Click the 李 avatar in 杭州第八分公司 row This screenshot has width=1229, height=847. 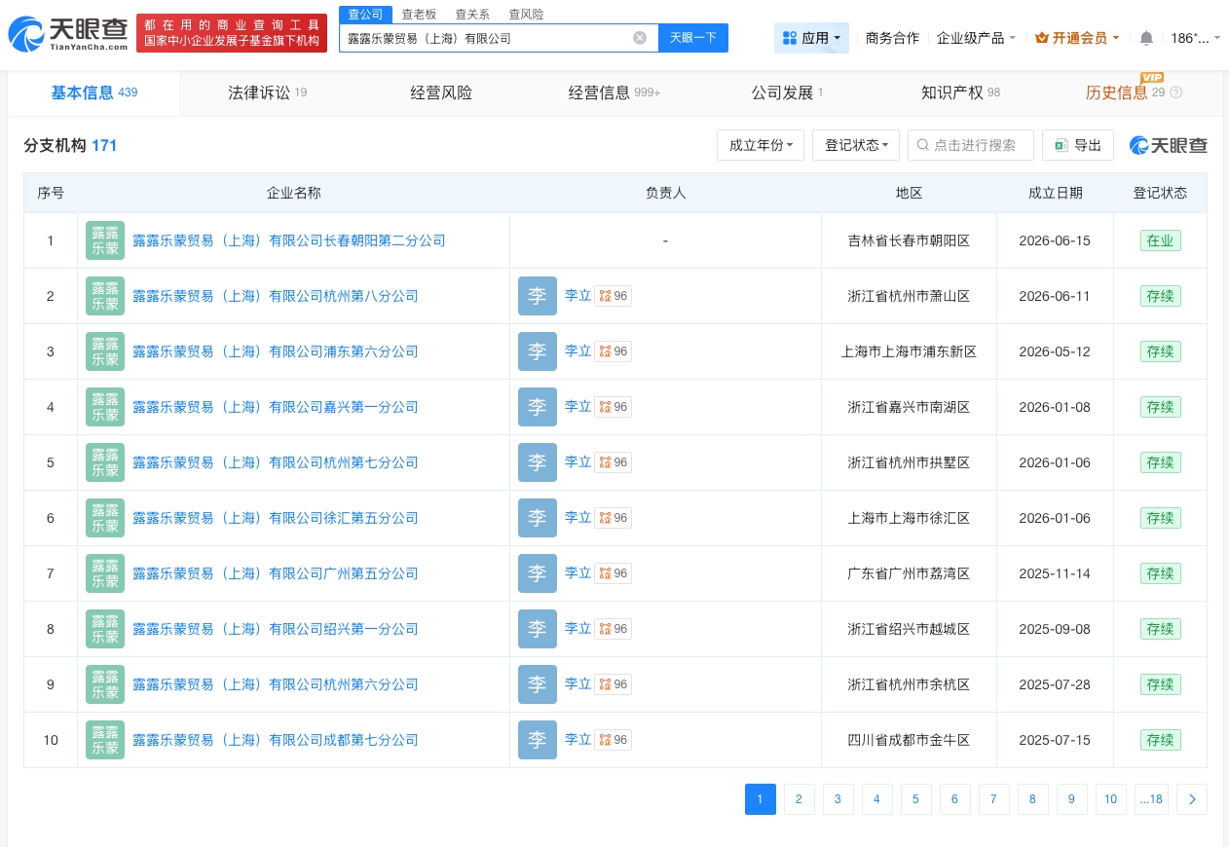click(538, 296)
